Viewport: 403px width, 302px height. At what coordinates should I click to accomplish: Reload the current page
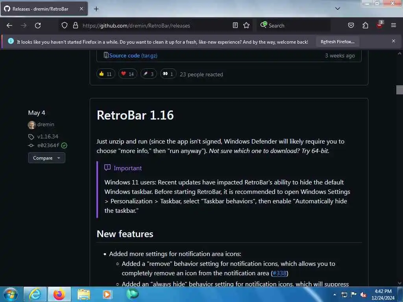(38, 26)
